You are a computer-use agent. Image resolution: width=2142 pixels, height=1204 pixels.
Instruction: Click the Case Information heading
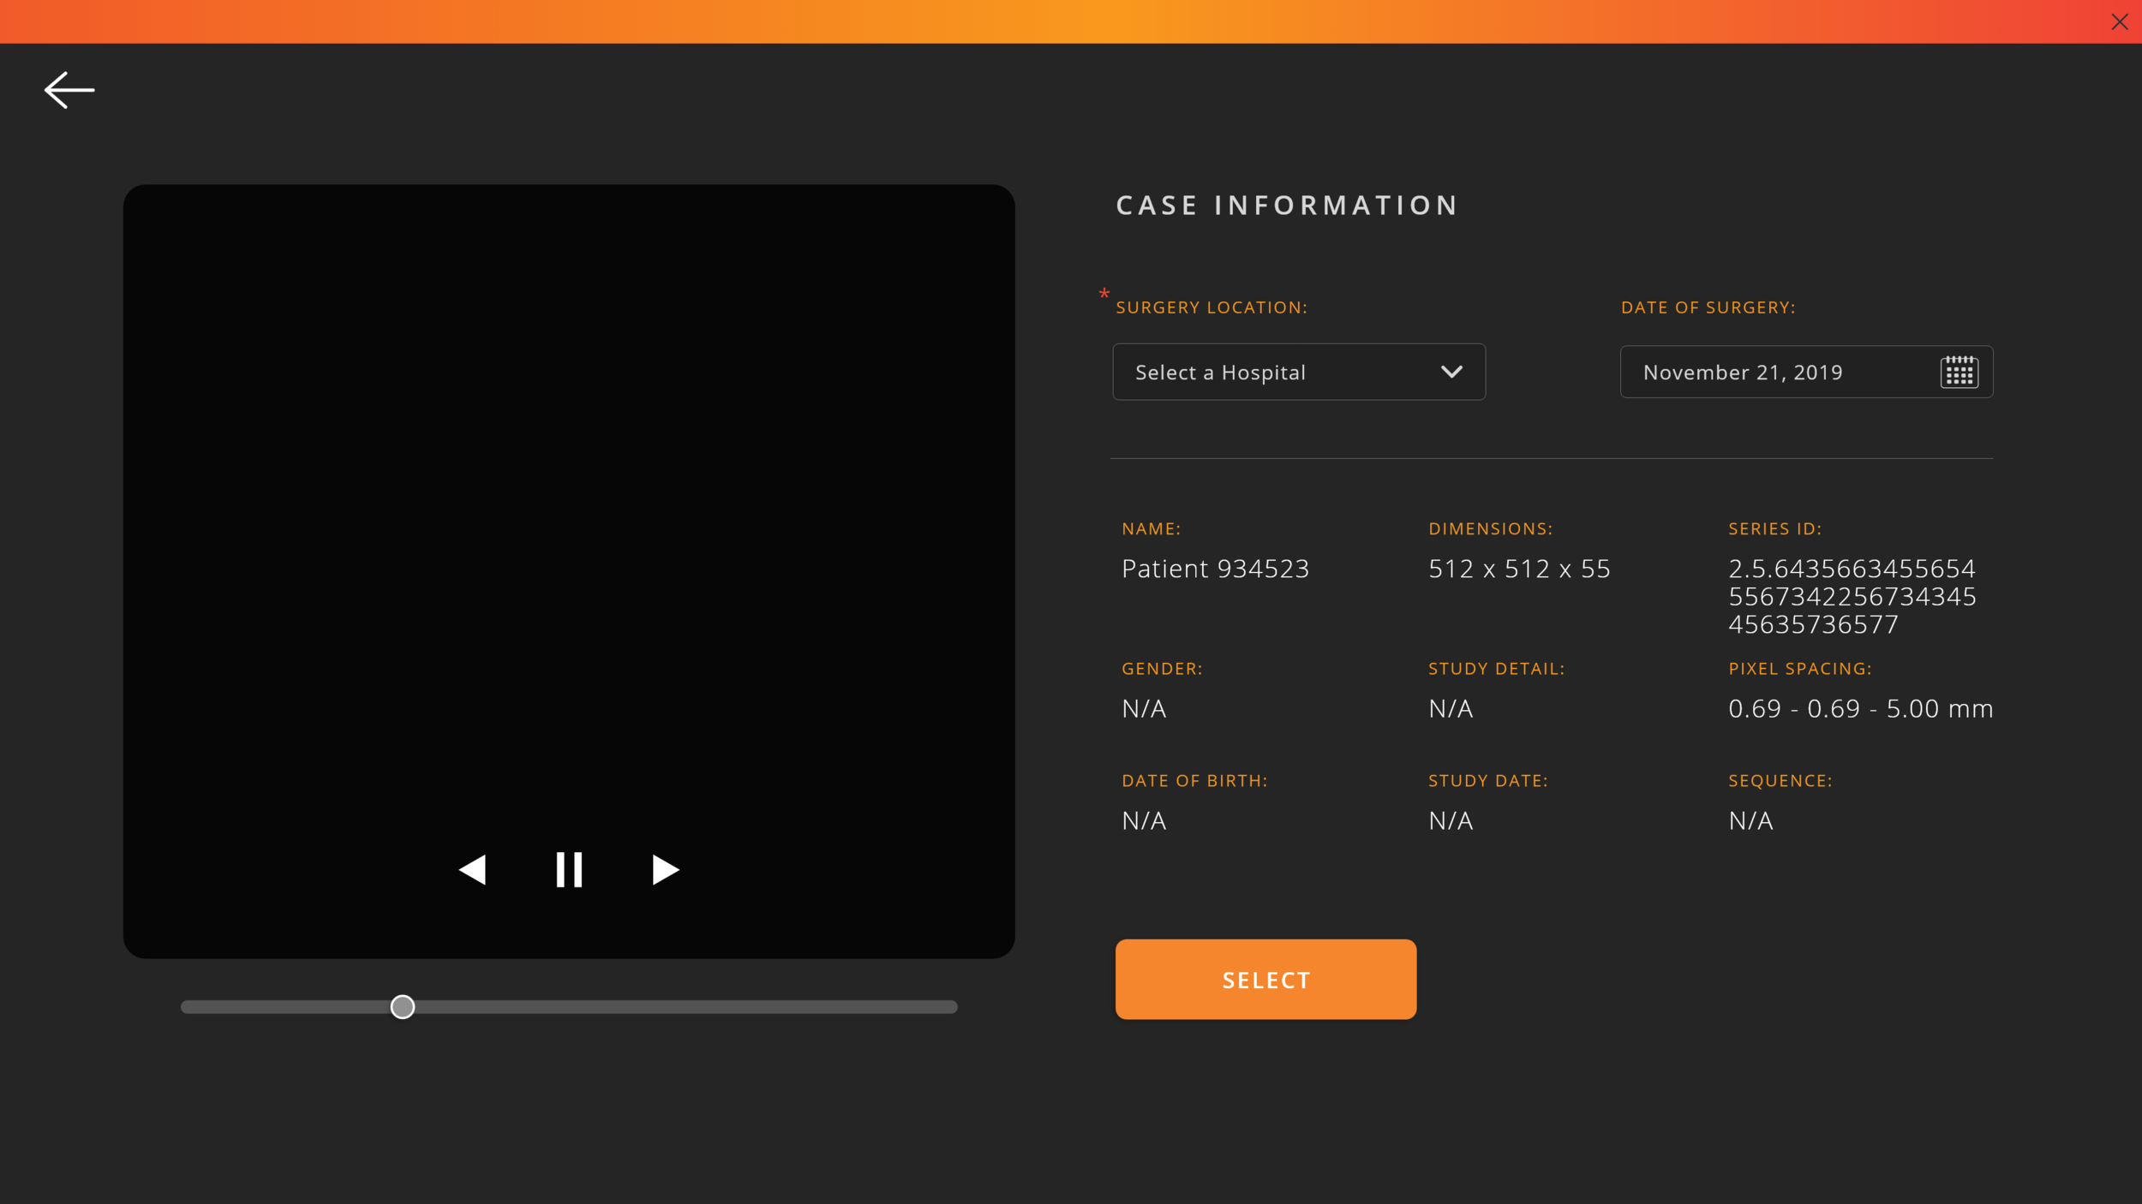(x=1287, y=206)
